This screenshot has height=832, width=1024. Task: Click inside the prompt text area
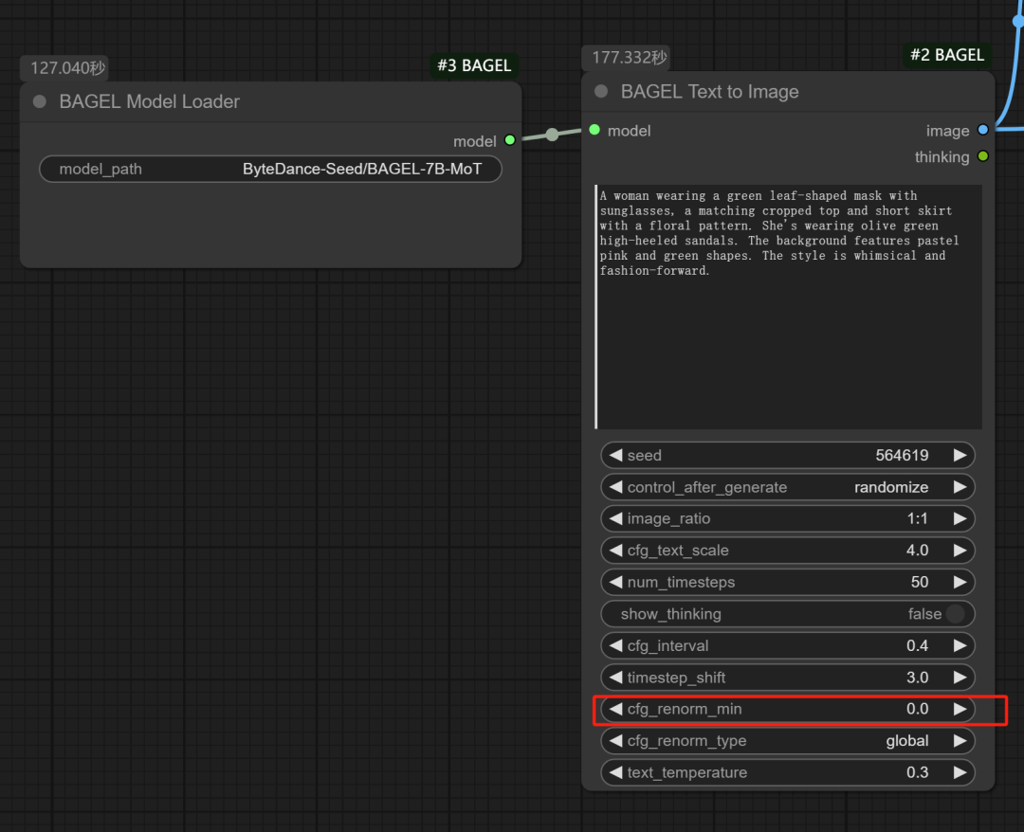(788, 307)
